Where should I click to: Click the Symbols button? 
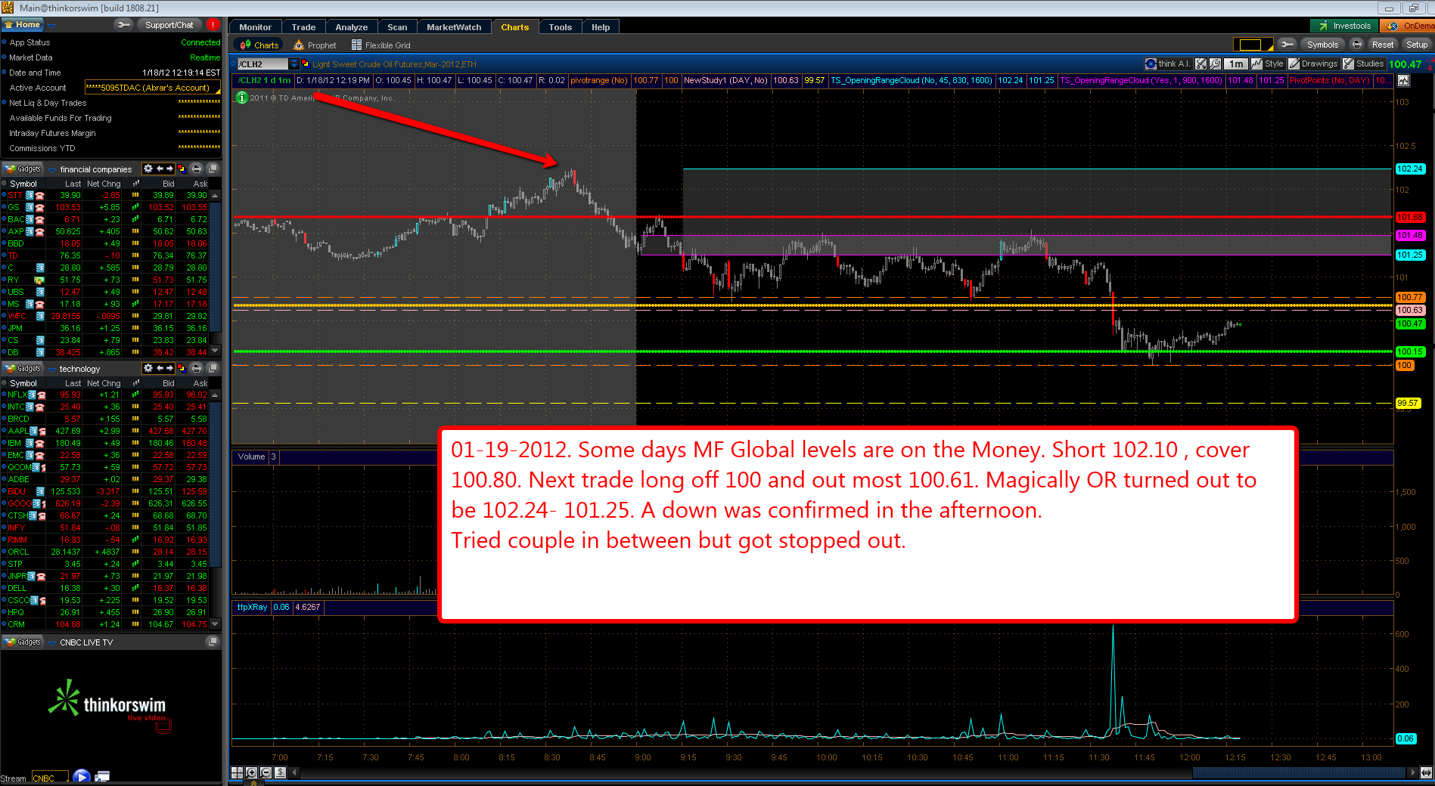1322,45
